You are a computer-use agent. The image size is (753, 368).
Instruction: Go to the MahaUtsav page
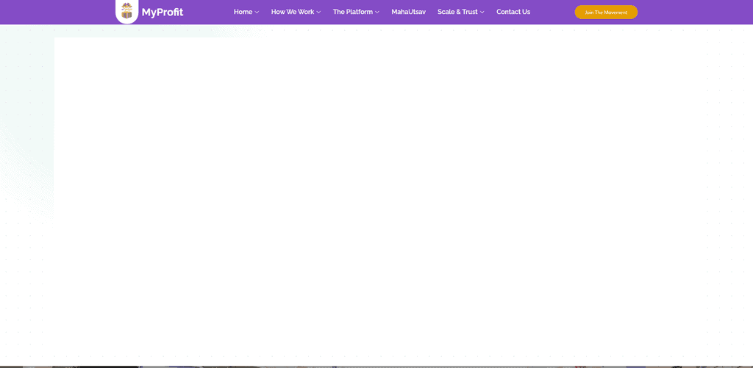pos(409,12)
